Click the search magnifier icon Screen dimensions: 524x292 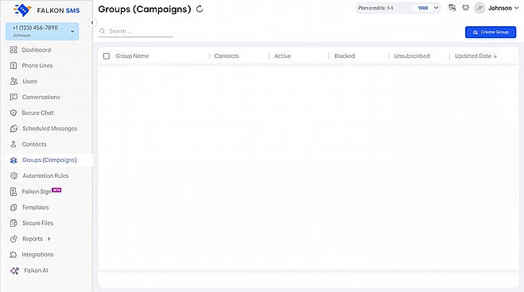click(x=103, y=31)
